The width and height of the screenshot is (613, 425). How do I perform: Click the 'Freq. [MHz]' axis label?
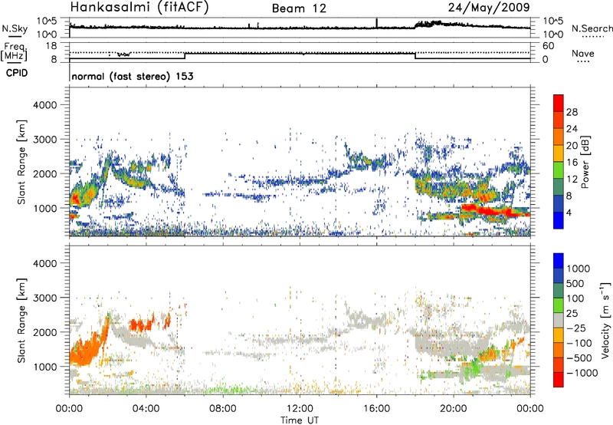(x=15, y=51)
